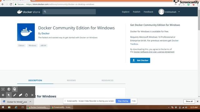The width and height of the screenshot is (200, 112).
Task: Select the store.docker.com URL in the address bar
Action: tap(60, 4)
